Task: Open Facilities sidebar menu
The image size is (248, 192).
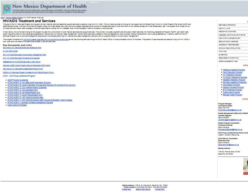Action: pos(233,52)
